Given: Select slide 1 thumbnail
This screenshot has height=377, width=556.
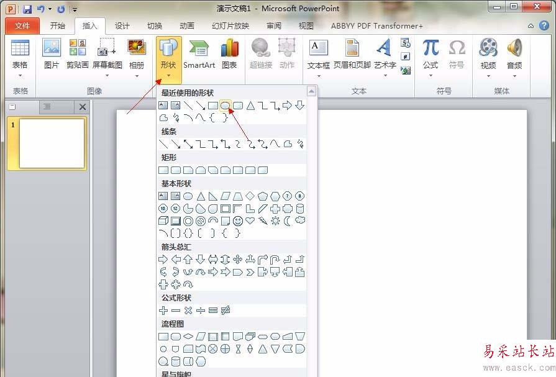Looking at the screenshot, I should coord(52,143).
